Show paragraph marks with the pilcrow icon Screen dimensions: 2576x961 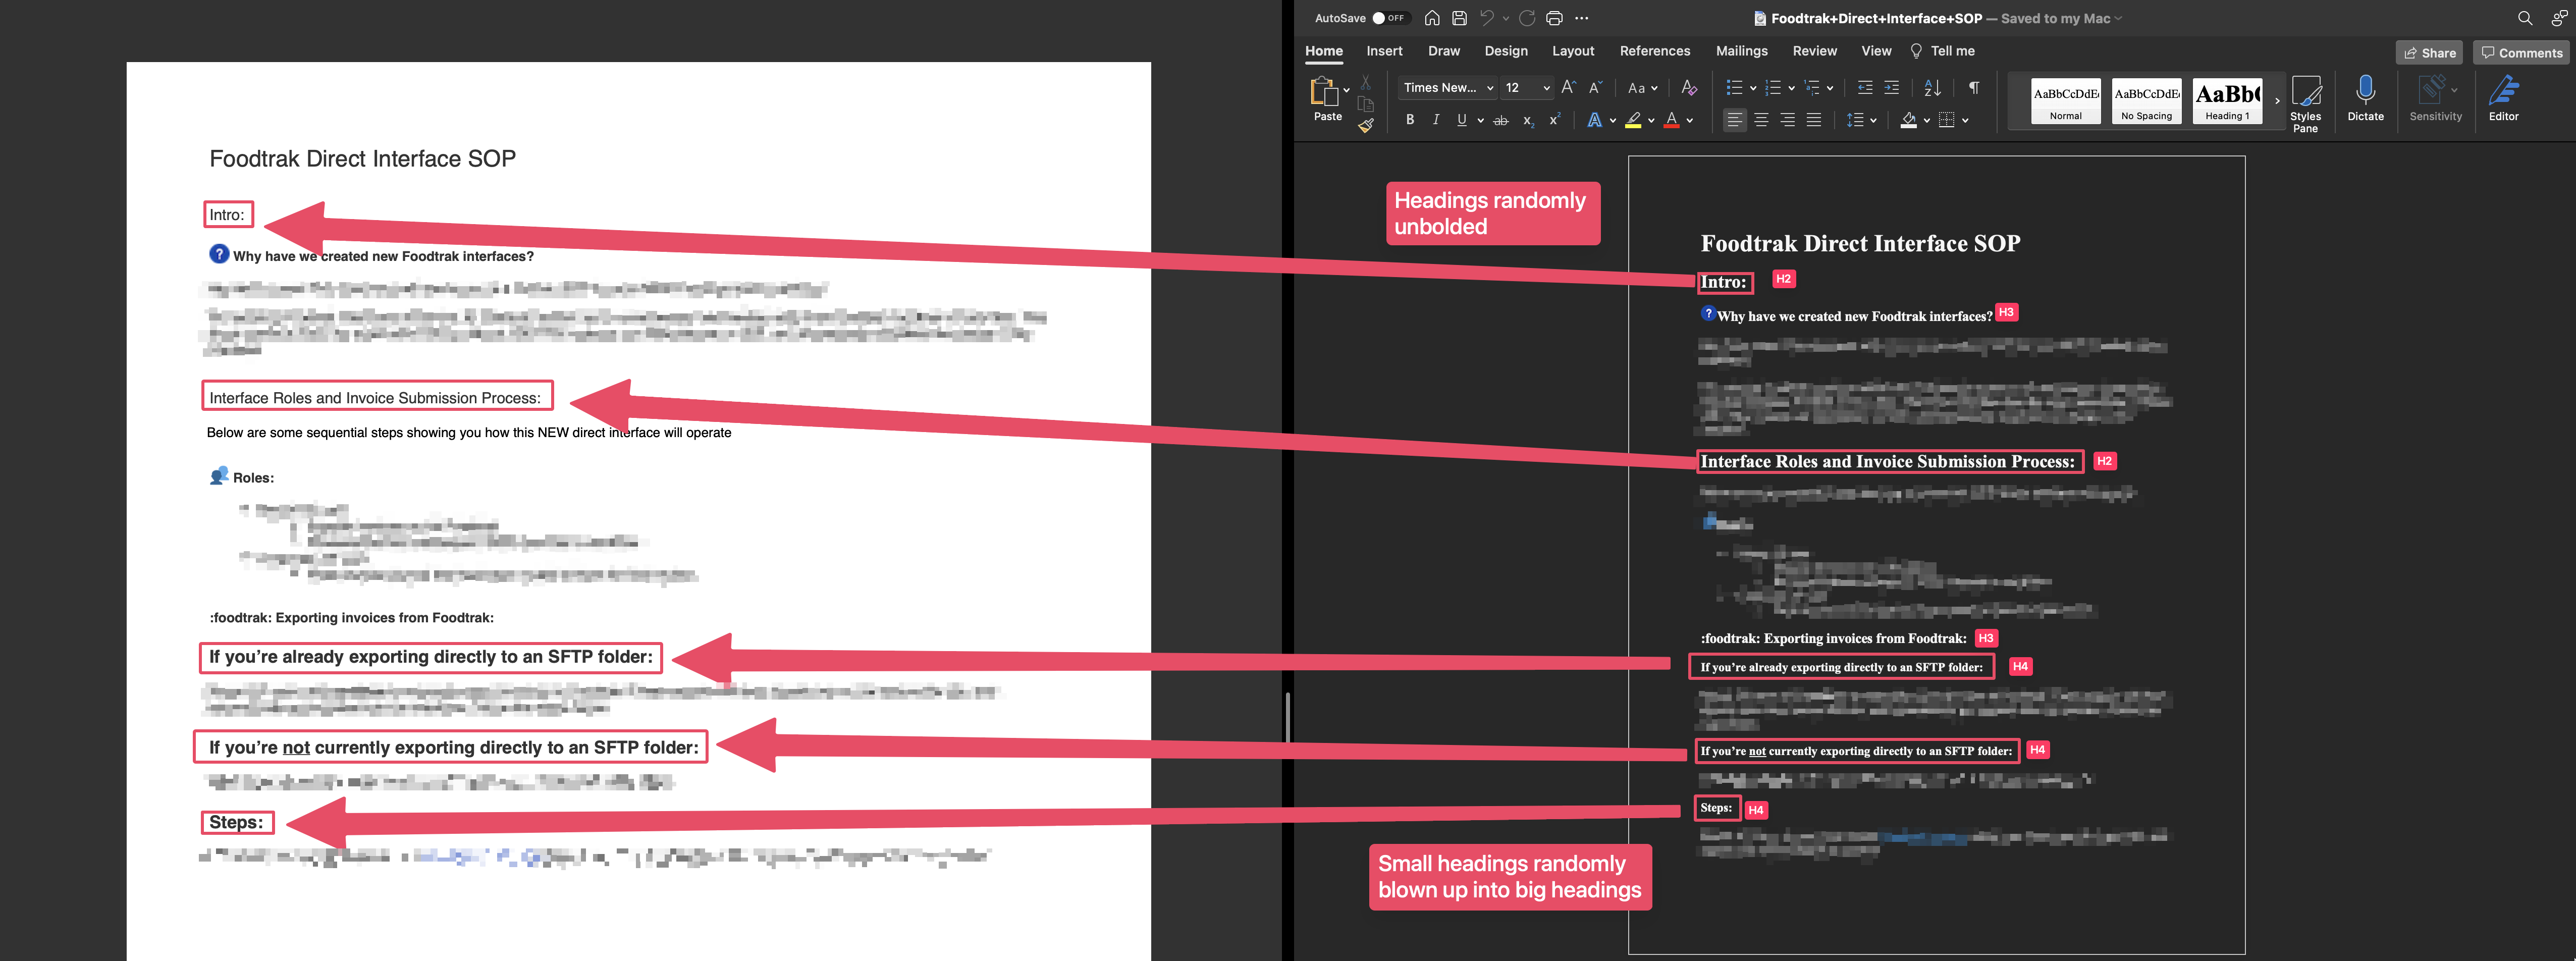(x=1973, y=88)
